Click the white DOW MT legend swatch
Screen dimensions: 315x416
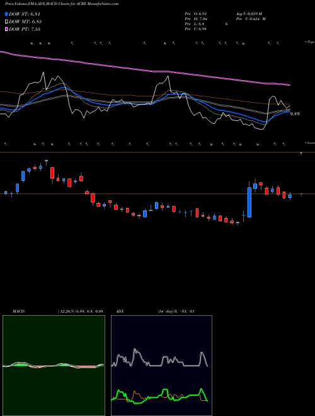[6, 21]
